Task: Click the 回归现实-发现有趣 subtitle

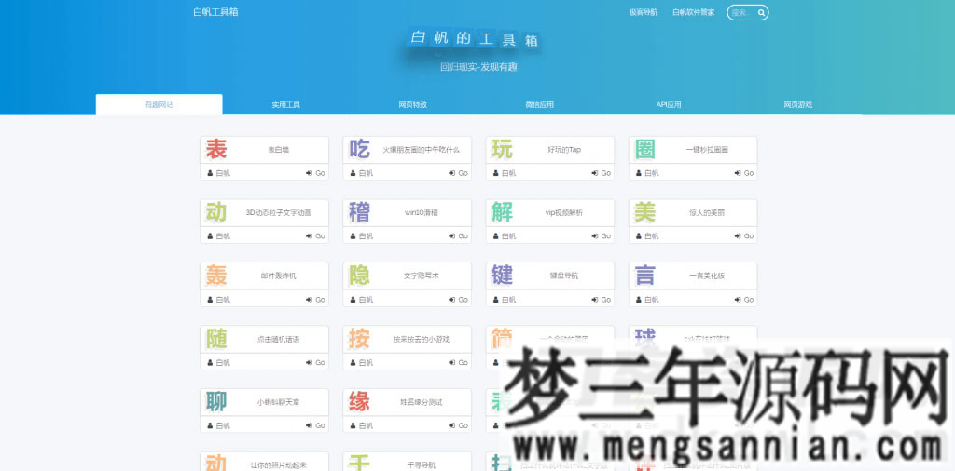Action: pos(478,67)
